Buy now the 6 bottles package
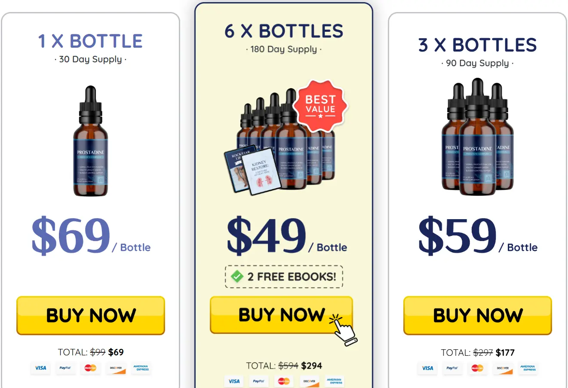Image resolution: width=568 pixels, height=388 pixels. (x=281, y=315)
